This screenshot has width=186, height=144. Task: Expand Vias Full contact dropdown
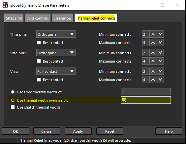coord(56,72)
